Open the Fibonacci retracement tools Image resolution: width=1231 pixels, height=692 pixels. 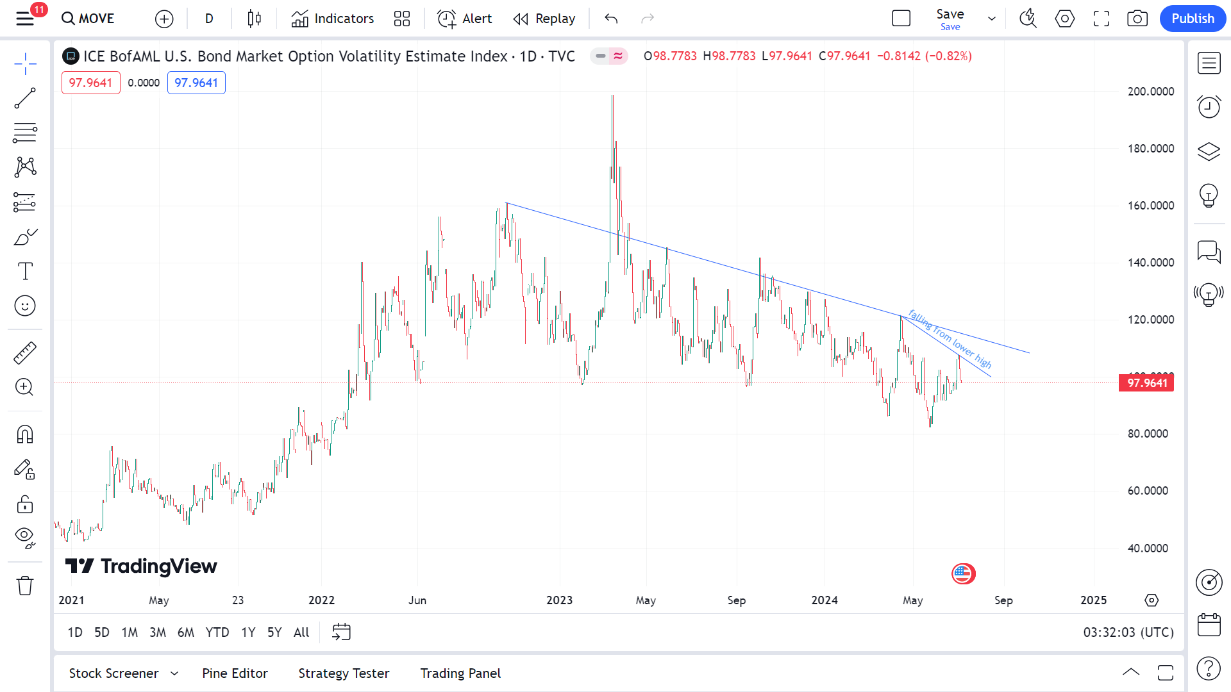25,133
